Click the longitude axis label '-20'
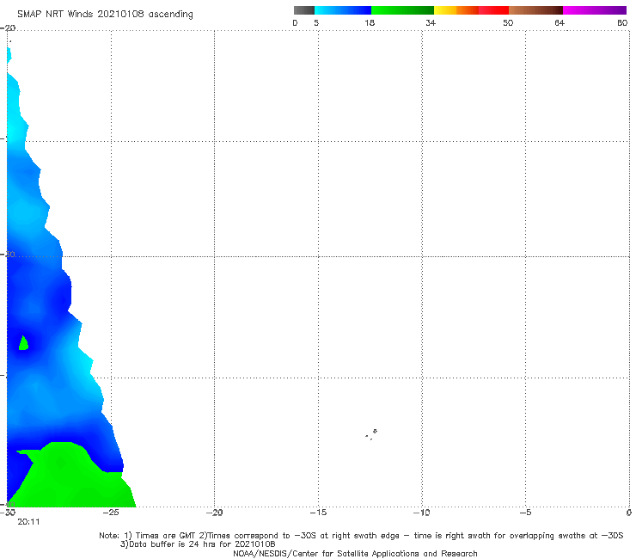The height and width of the screenshot is (559, 636). (x=214, y=513)
